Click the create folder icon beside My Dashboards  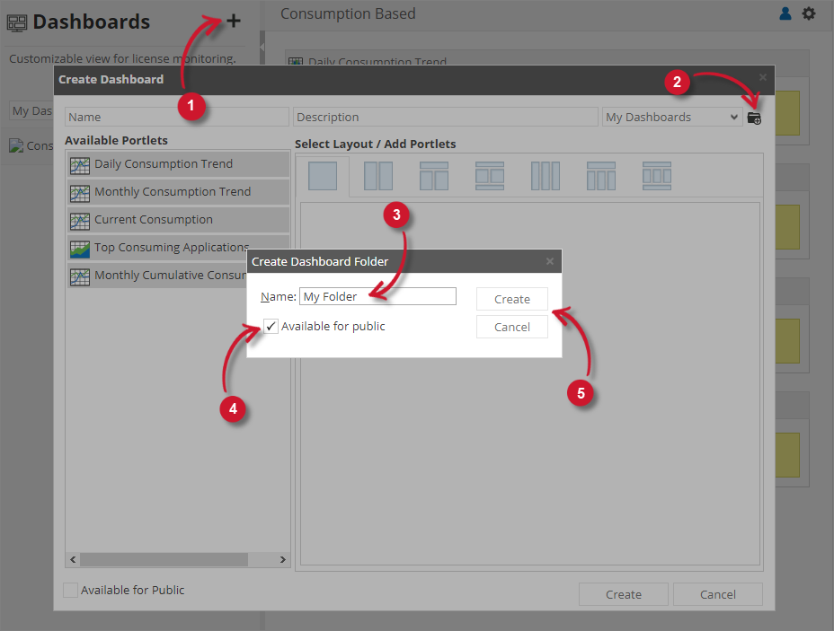(x=754, y=118)
